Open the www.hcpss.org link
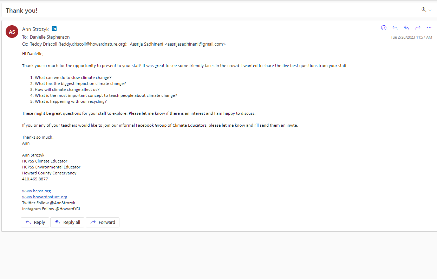 coord(37,191)
